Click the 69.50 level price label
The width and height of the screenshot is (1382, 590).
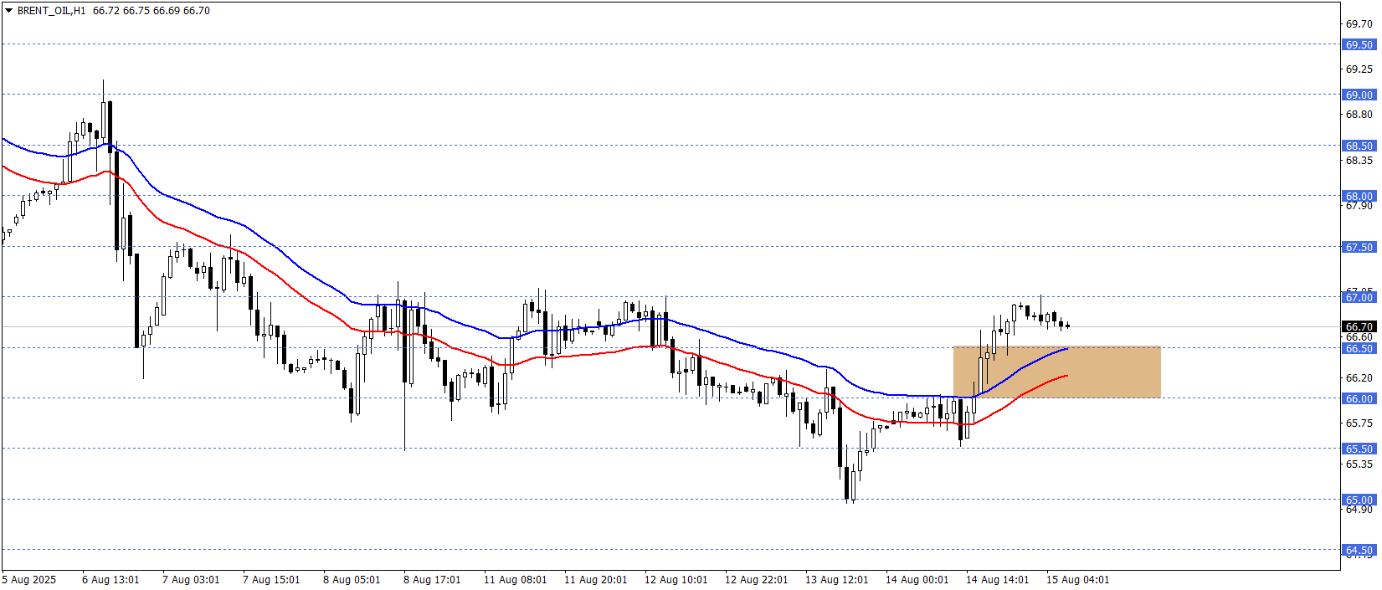(x=1359, y=44)
